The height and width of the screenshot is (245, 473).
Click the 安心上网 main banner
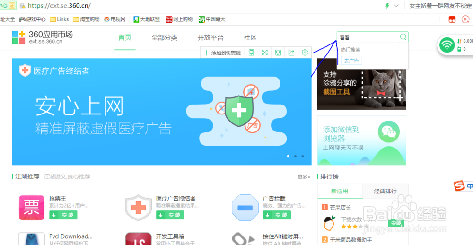tap(162, 112)
